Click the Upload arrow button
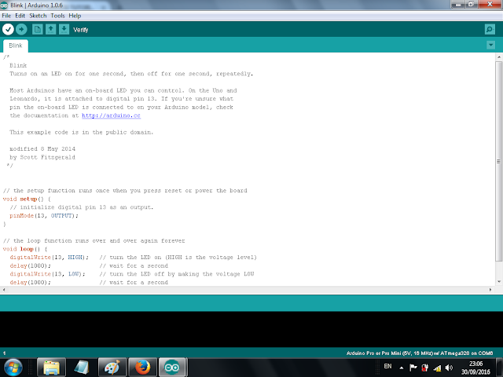This screenshot has width=503, height=377. (x=21, y=29)
